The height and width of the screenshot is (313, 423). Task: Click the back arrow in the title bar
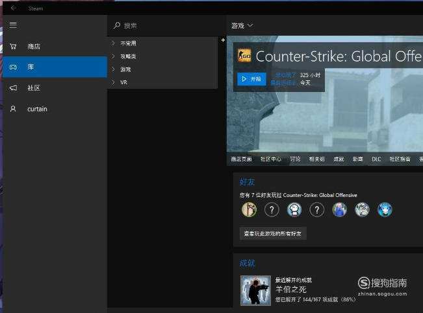pyautogui.click(x=13, y=8)
